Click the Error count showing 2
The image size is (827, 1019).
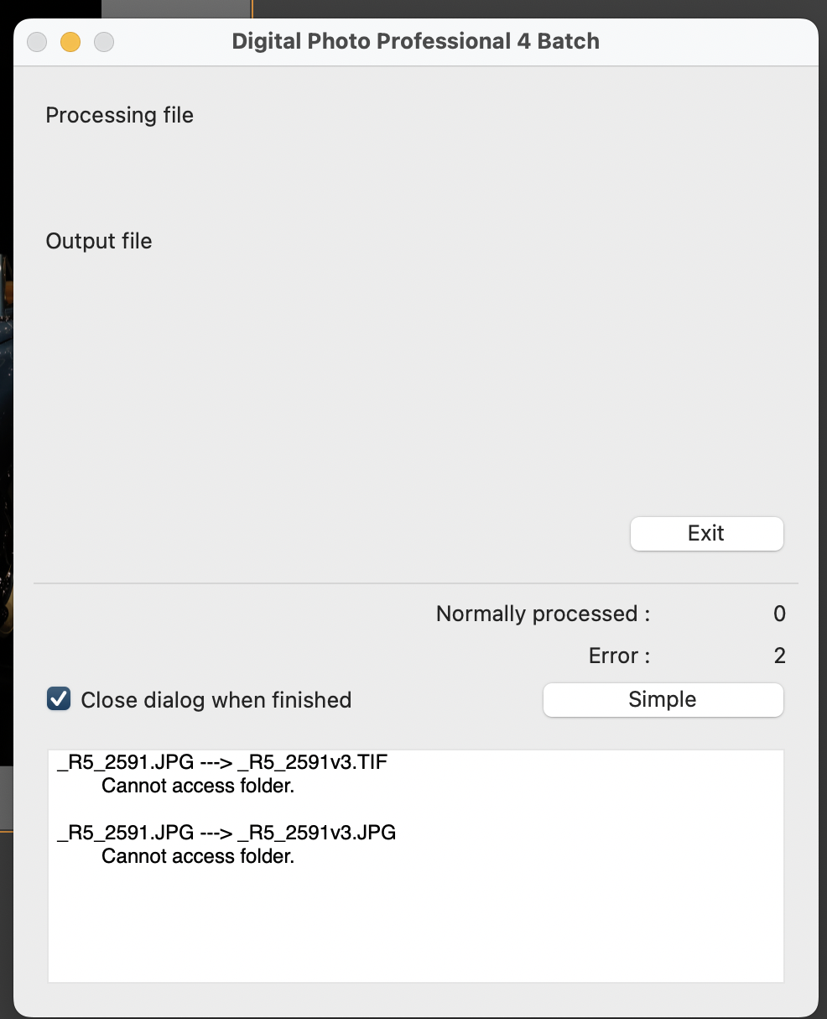click(x=780, y=656)
